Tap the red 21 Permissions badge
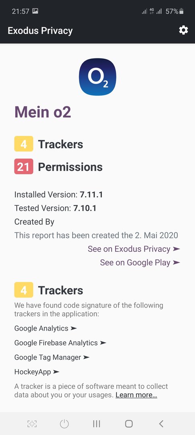The width and height of the screenshot is (195, 435). click(24, 166)
